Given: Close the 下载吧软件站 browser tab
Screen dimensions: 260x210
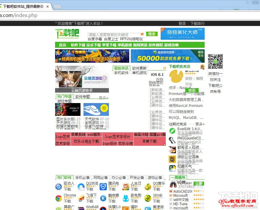Looking at the screenshot, I should point(48,7).
